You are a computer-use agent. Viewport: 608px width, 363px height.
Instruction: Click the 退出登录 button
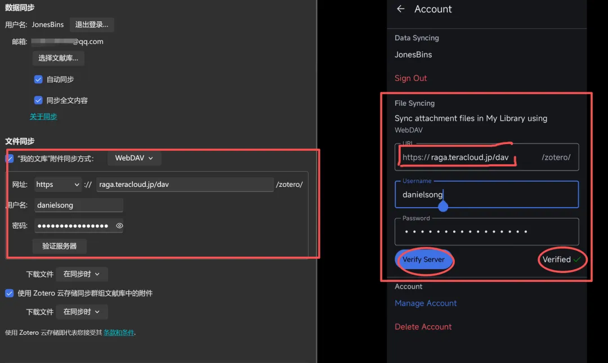92,25
